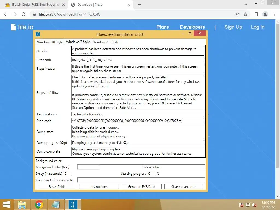Click the Dump complete text box
Viewport: 280px width, 210px height.
[138, 151]
